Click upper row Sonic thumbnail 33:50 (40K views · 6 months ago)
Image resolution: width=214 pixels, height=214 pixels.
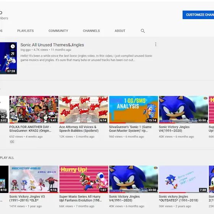pyautogui.click(x=183, y=110)
